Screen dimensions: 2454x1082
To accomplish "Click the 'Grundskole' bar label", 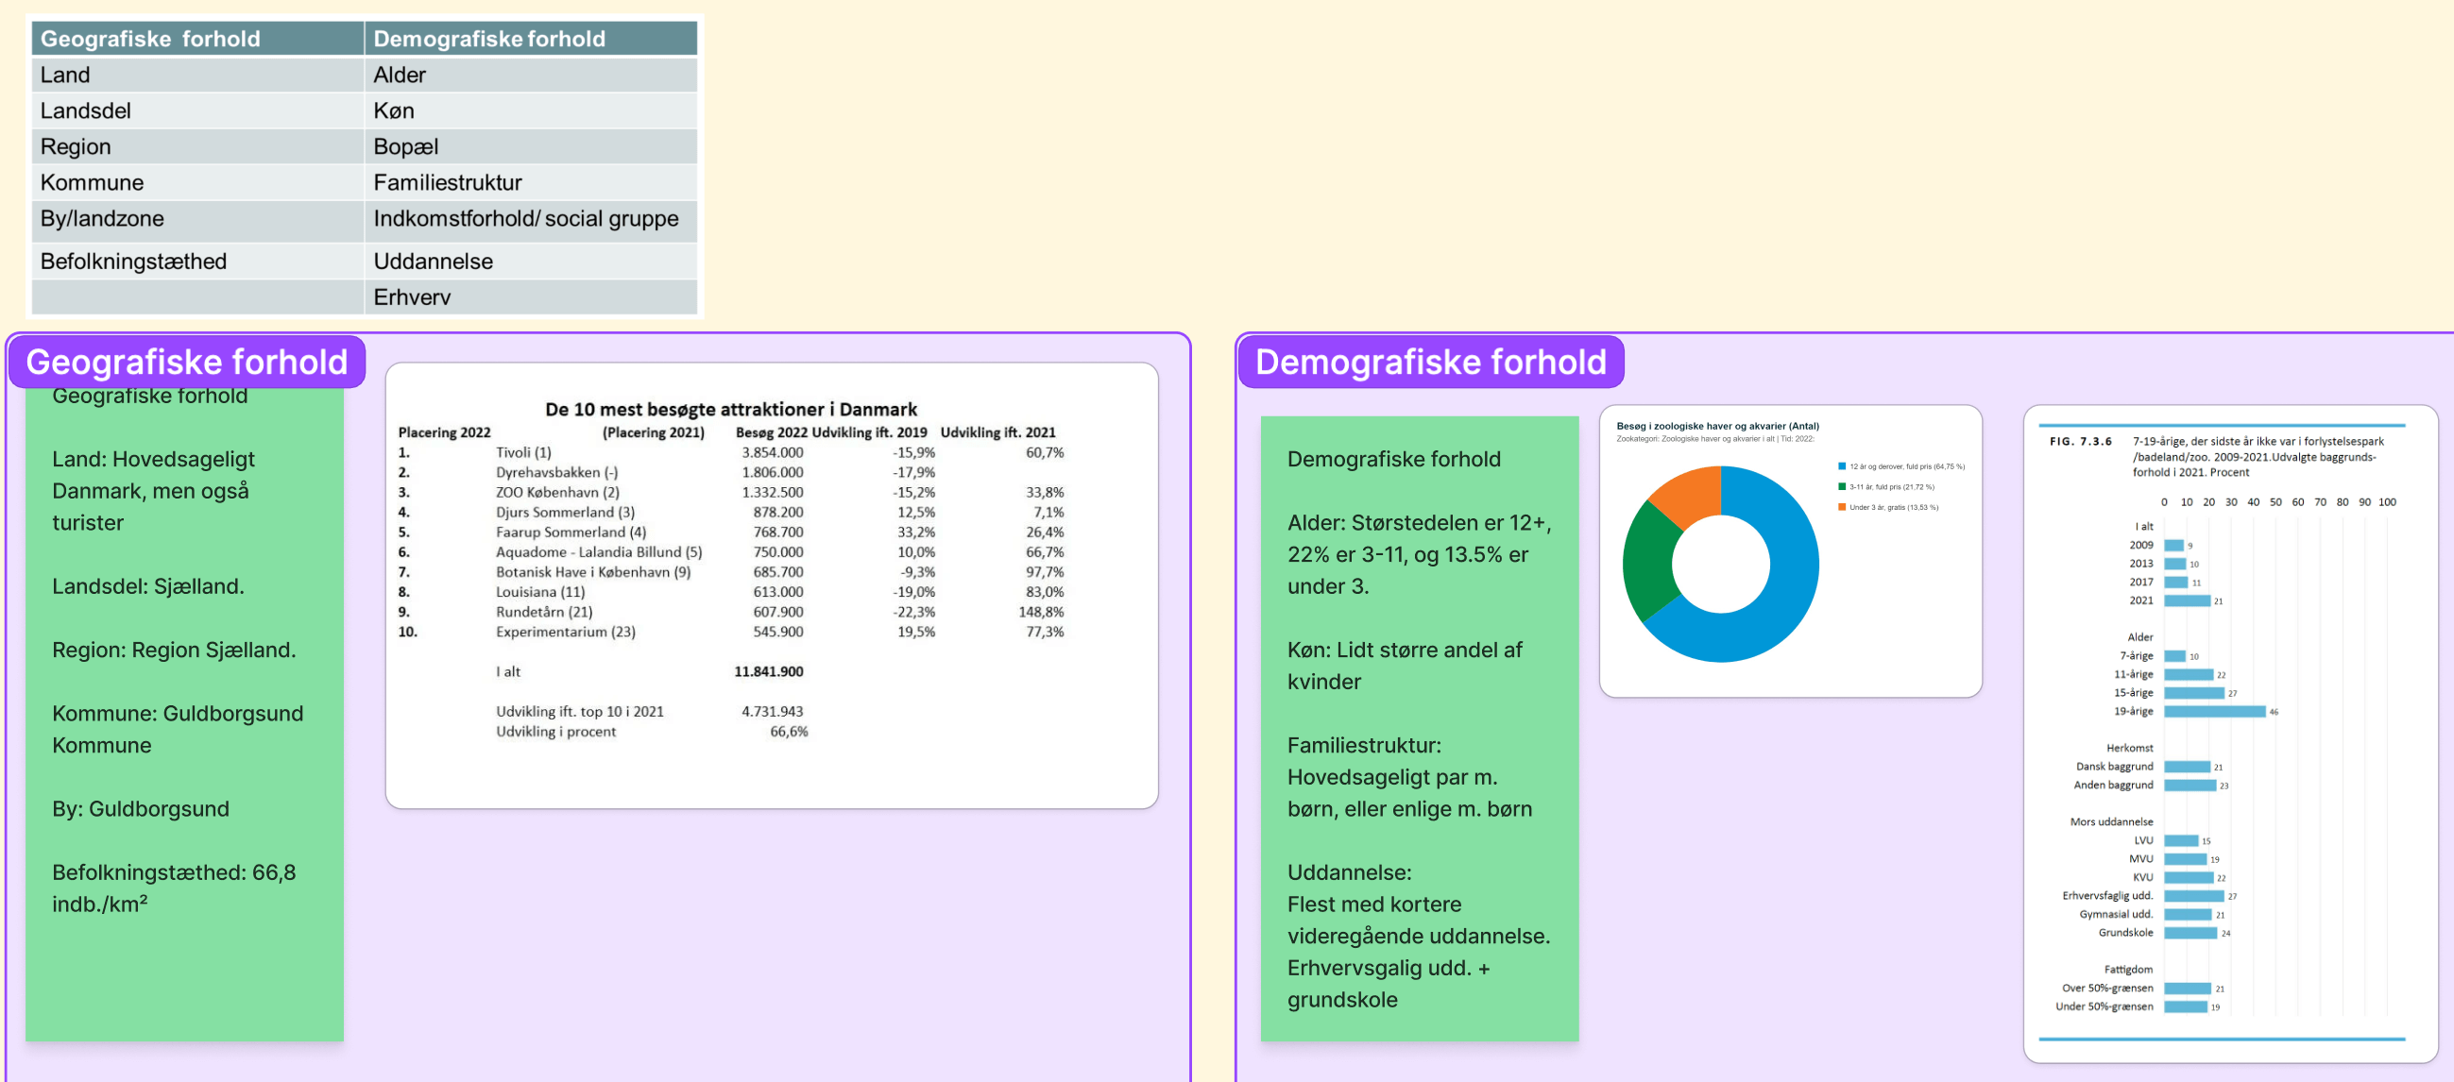I will point(2125,933).
